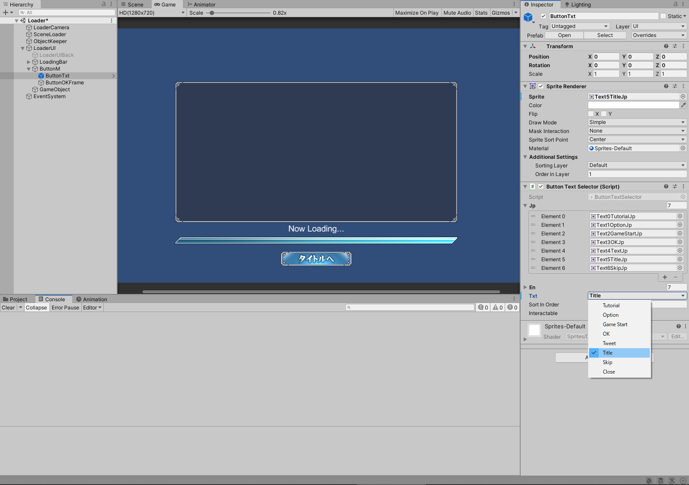Click the Game view horizontal scrollbar
Image resolution: width=689 pixels, height=485 pixels.
click(321, 291)
